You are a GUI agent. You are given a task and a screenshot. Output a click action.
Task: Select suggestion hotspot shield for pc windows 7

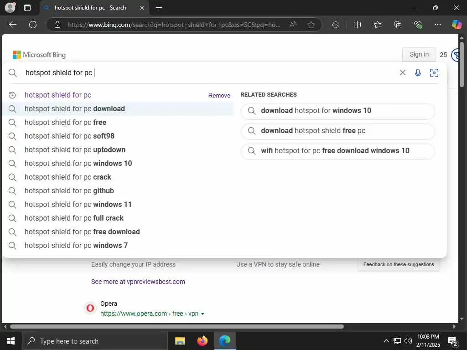click(118, 246)
